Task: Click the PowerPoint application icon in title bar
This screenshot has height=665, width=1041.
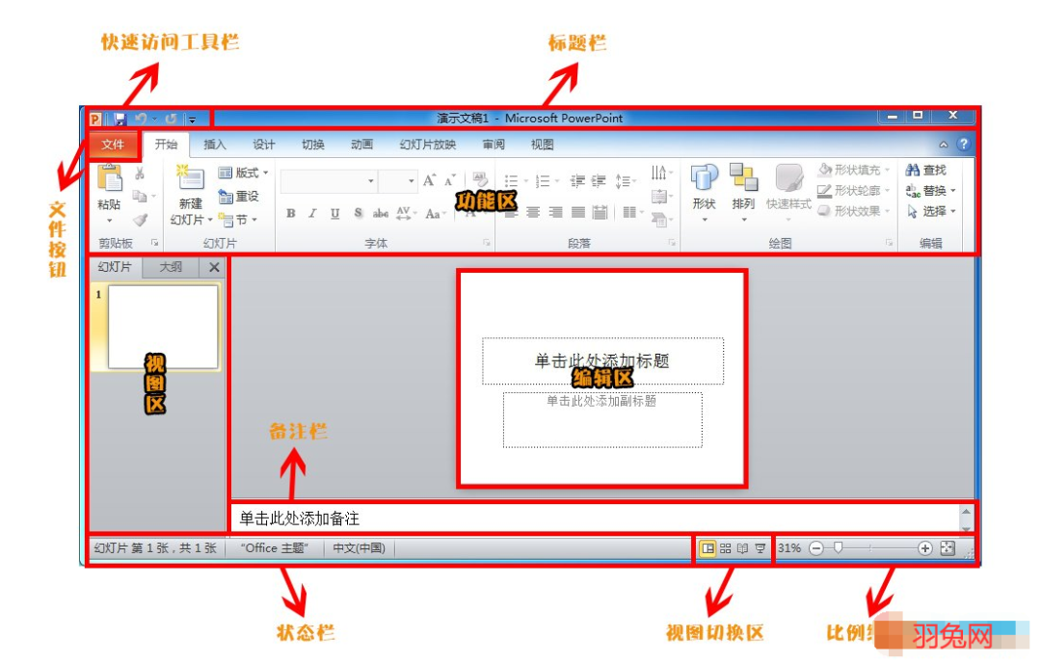Action: coord(95,119)
